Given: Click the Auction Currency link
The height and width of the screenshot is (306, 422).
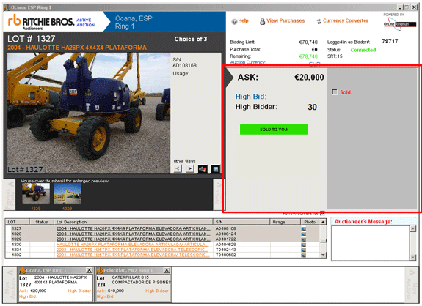Looking at the screenshot, I should 247,62.
